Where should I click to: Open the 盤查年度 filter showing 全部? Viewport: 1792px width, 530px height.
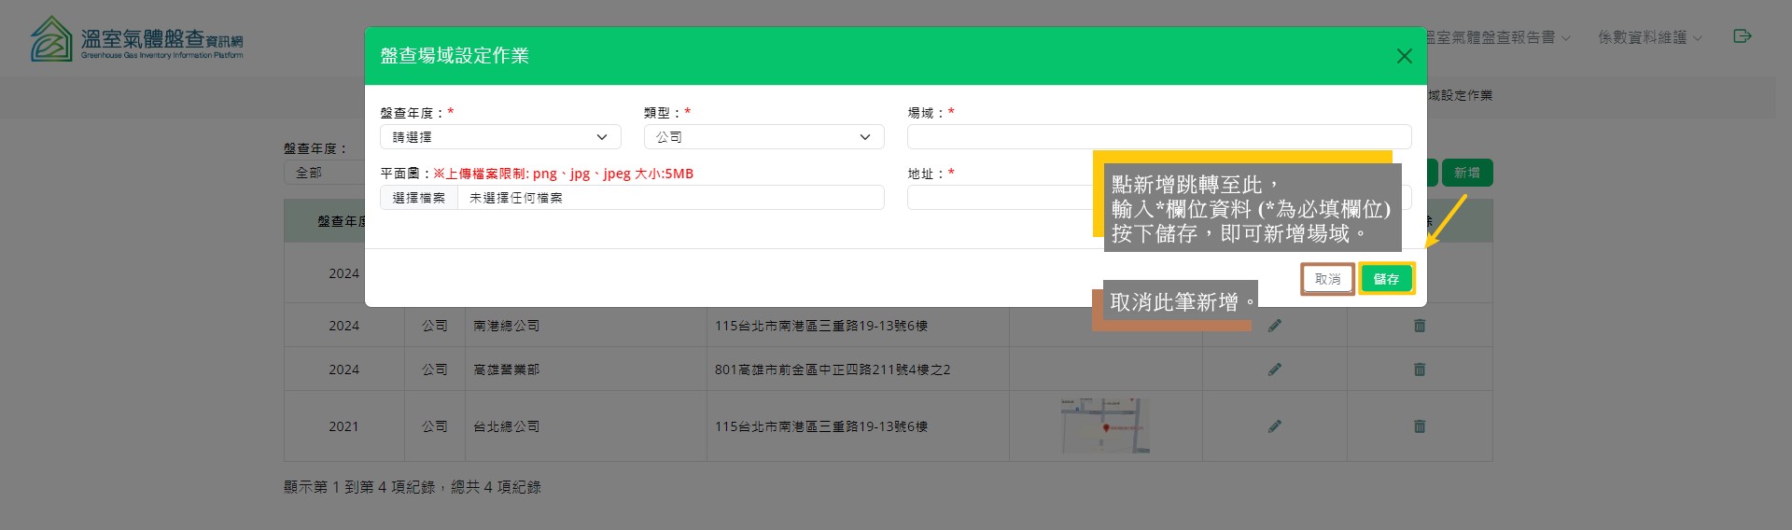323,173
